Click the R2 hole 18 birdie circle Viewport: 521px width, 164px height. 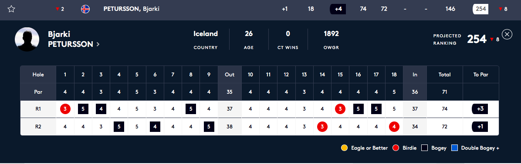[x=394, y=127]
